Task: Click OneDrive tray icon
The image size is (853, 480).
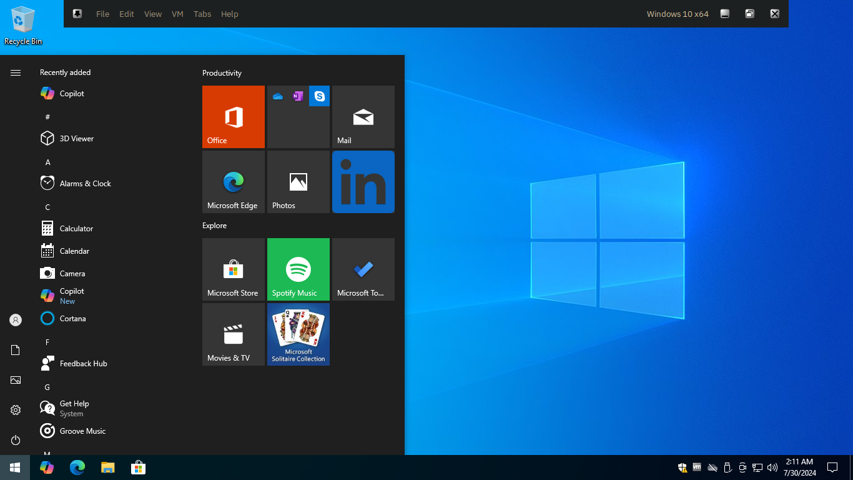Action: (x=712, y=467)
